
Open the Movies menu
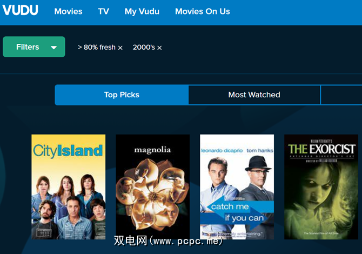[68, 11]
